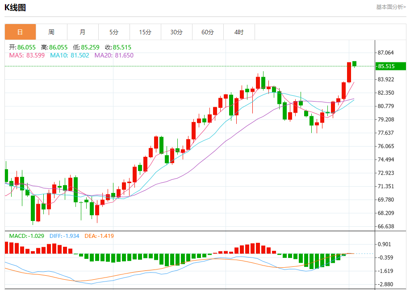Click the 83.922 price axis label

(386, 79)
